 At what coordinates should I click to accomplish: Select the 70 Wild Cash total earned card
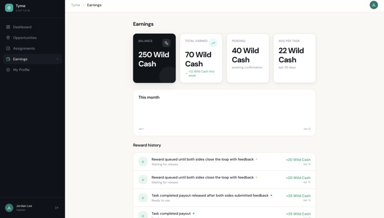point(201,58)
